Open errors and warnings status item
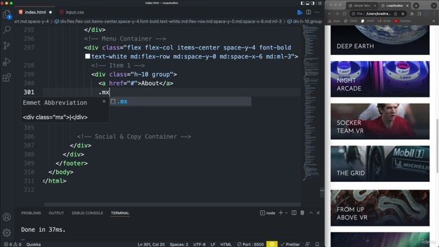 coord(12,244)
